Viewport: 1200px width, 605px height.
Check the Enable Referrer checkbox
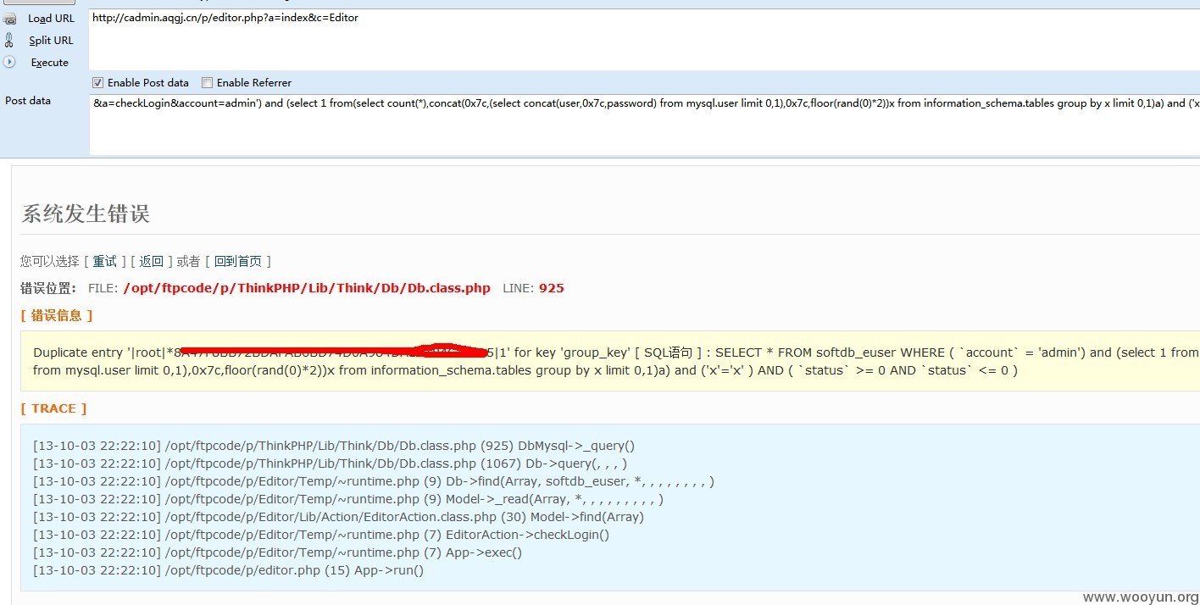click(207, 82)
